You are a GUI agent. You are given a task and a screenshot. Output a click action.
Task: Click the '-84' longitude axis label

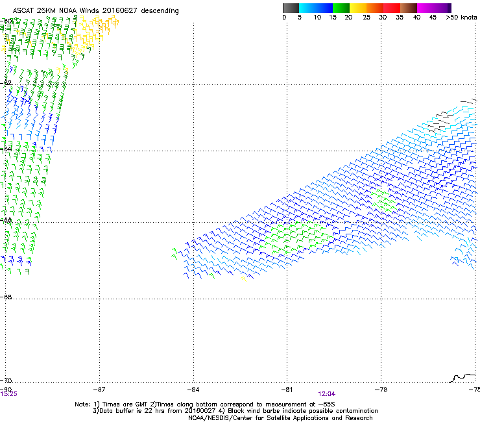pos(193,390)
